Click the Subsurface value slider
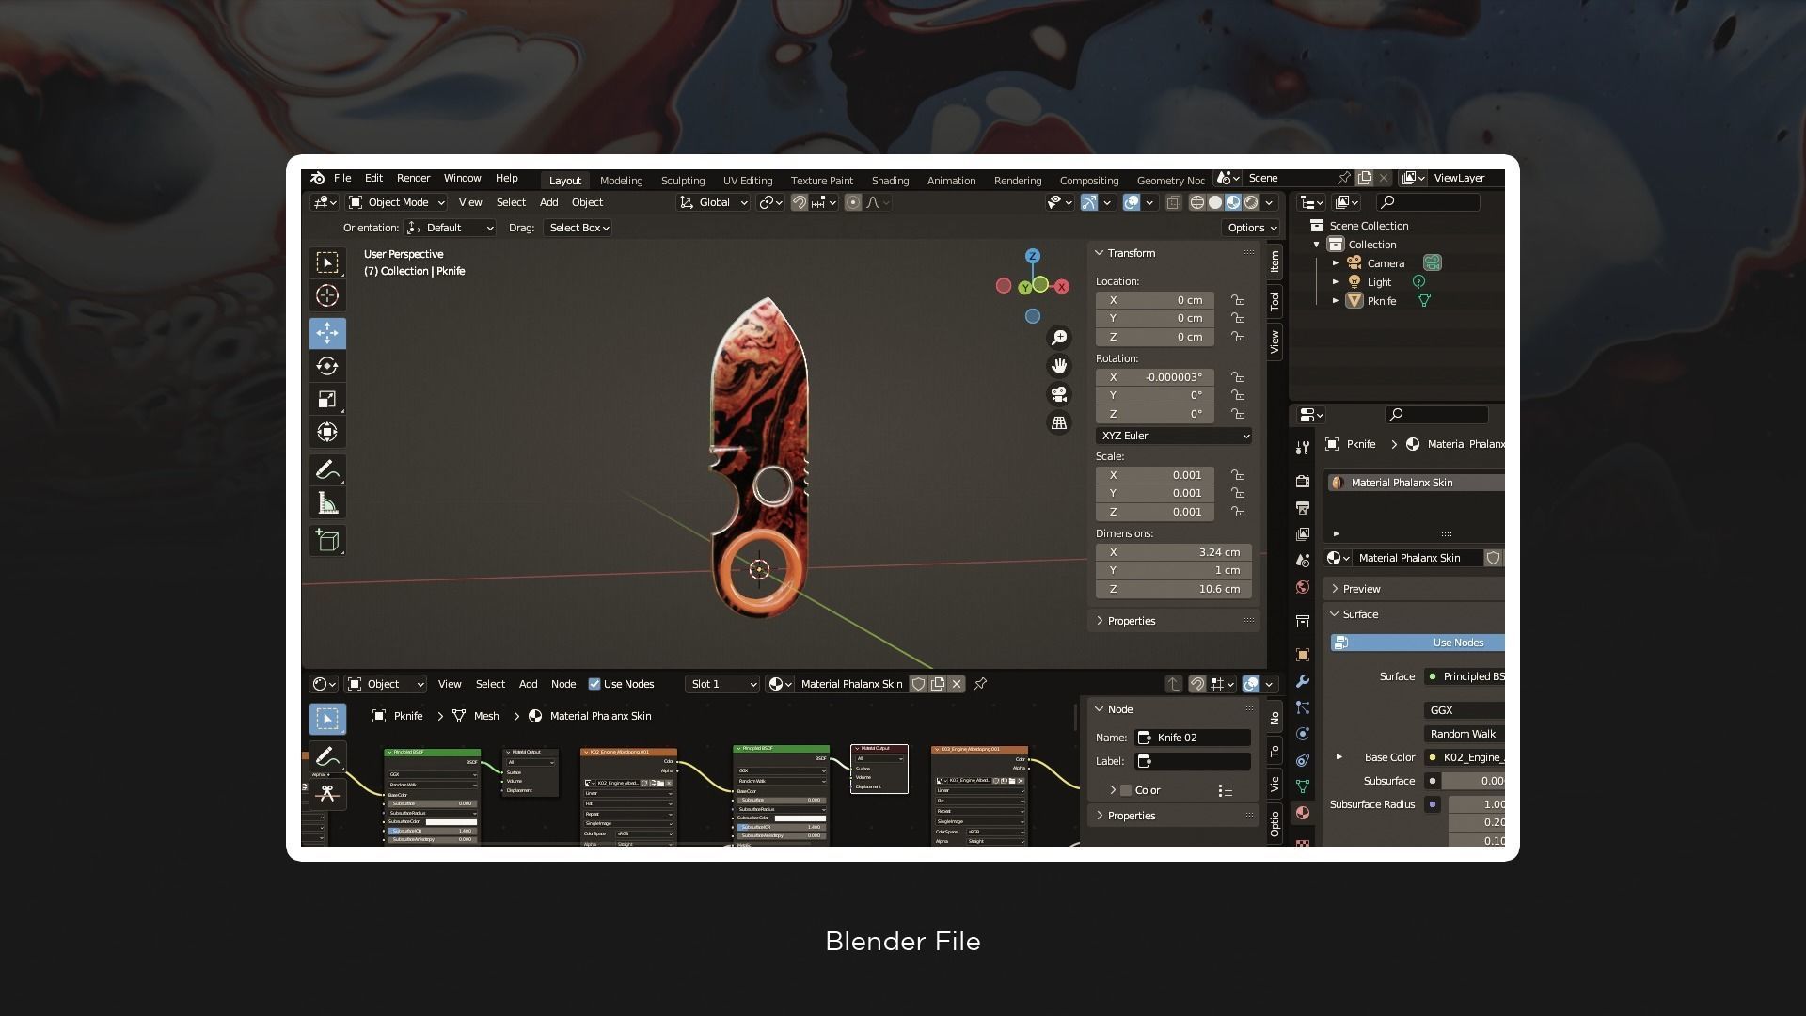Image resolution: width=1806 pixels, height=1016 pixels. point(1473,781)
